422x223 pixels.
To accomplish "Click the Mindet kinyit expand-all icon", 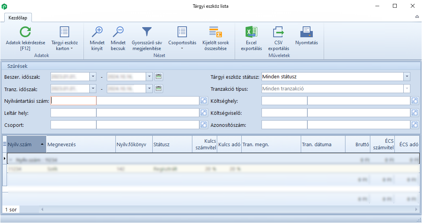I will pyautogui.click(x=97, y=32).
